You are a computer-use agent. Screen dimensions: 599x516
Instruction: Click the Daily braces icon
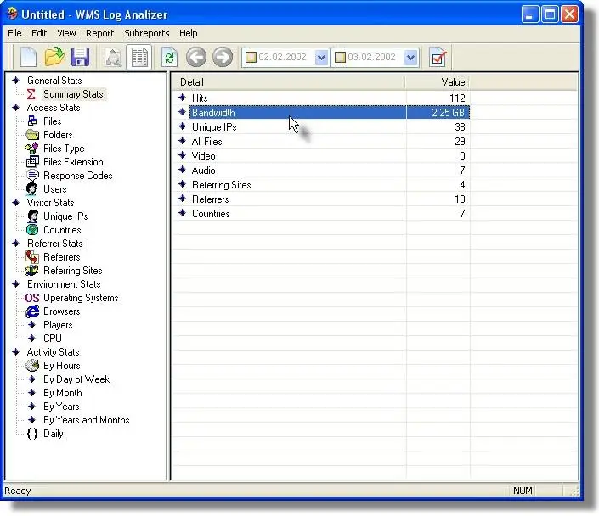[x=32, y=434]
